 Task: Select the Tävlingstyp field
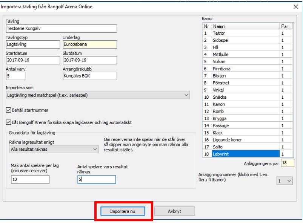coord(33,44)
